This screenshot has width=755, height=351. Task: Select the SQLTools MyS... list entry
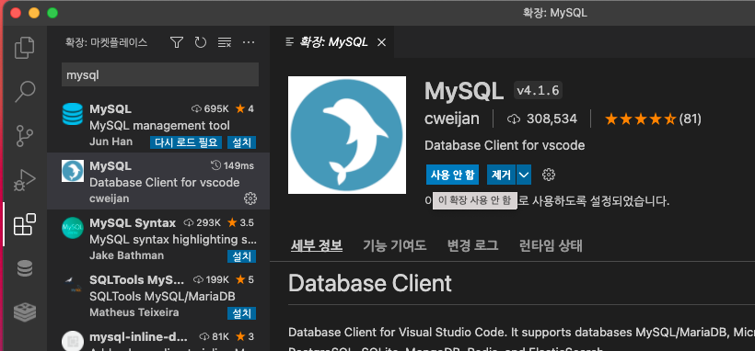[x=158, y=295]
